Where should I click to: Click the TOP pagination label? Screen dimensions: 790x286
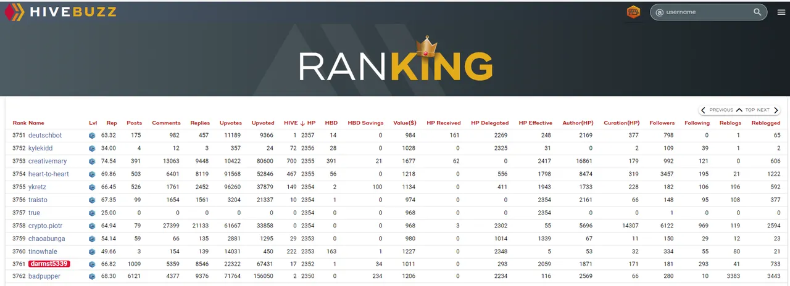pos(750,110)
